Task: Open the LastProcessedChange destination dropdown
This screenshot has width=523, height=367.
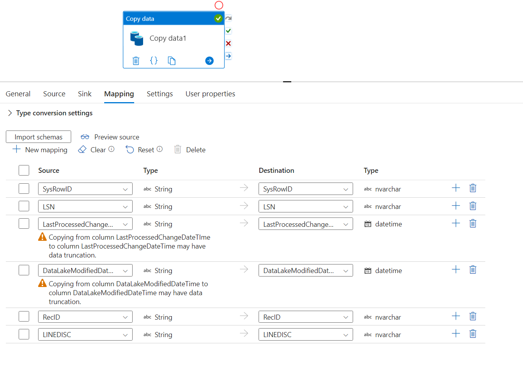Action: click(x=306, y=224)
